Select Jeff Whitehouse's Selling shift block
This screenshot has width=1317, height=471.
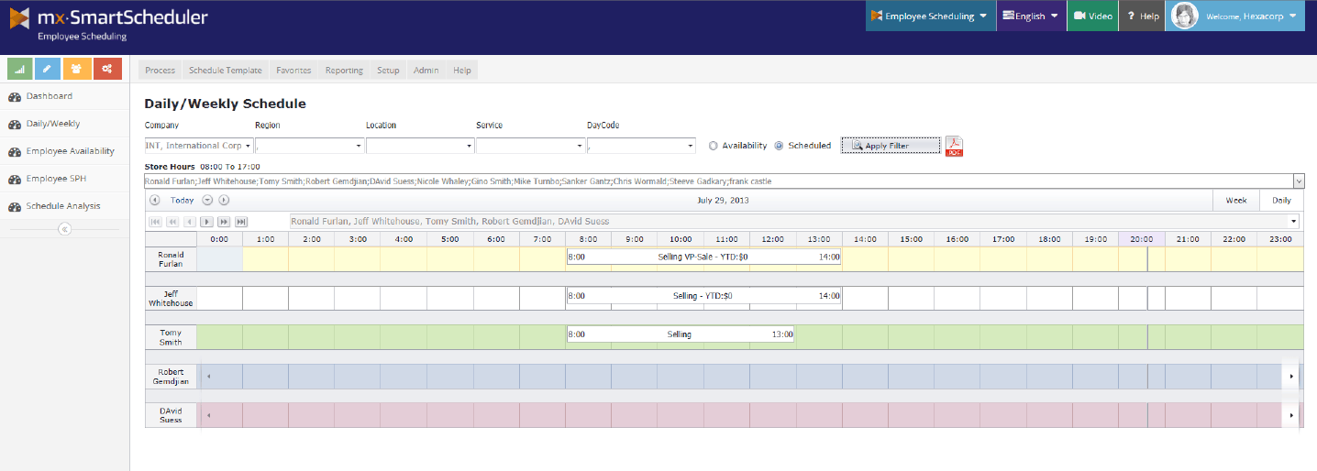click(x=703, y=296)
